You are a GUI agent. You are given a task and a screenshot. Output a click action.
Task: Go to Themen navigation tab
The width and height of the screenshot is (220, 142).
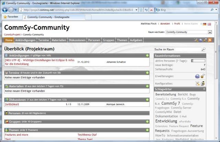point(122,40)
